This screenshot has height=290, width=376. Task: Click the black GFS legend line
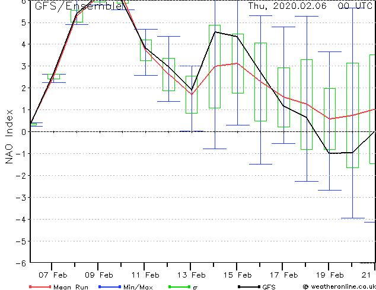pos(249,286)
